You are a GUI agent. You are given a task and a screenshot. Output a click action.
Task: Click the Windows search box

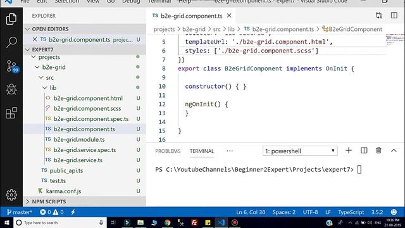tap(60, 222)
